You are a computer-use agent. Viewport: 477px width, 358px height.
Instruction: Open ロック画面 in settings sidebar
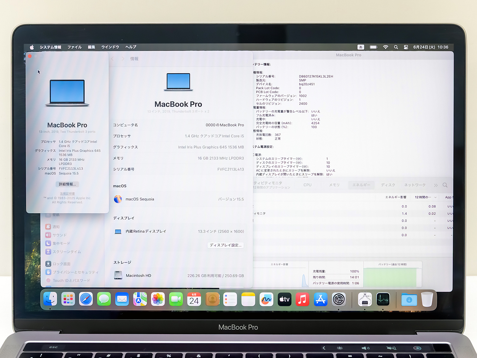(x=58, y=264)
